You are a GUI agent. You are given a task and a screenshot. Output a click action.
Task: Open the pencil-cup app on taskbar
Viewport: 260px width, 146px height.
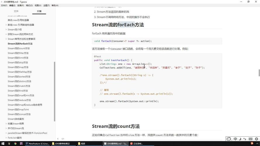tap(9, 143)
